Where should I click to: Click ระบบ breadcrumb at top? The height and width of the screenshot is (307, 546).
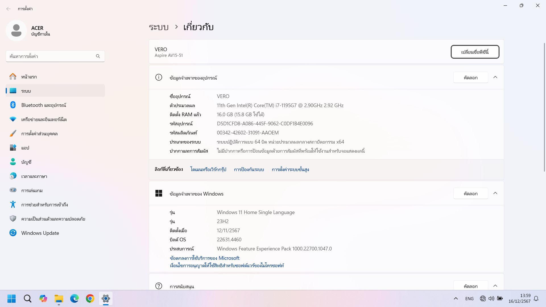[159, 27]
